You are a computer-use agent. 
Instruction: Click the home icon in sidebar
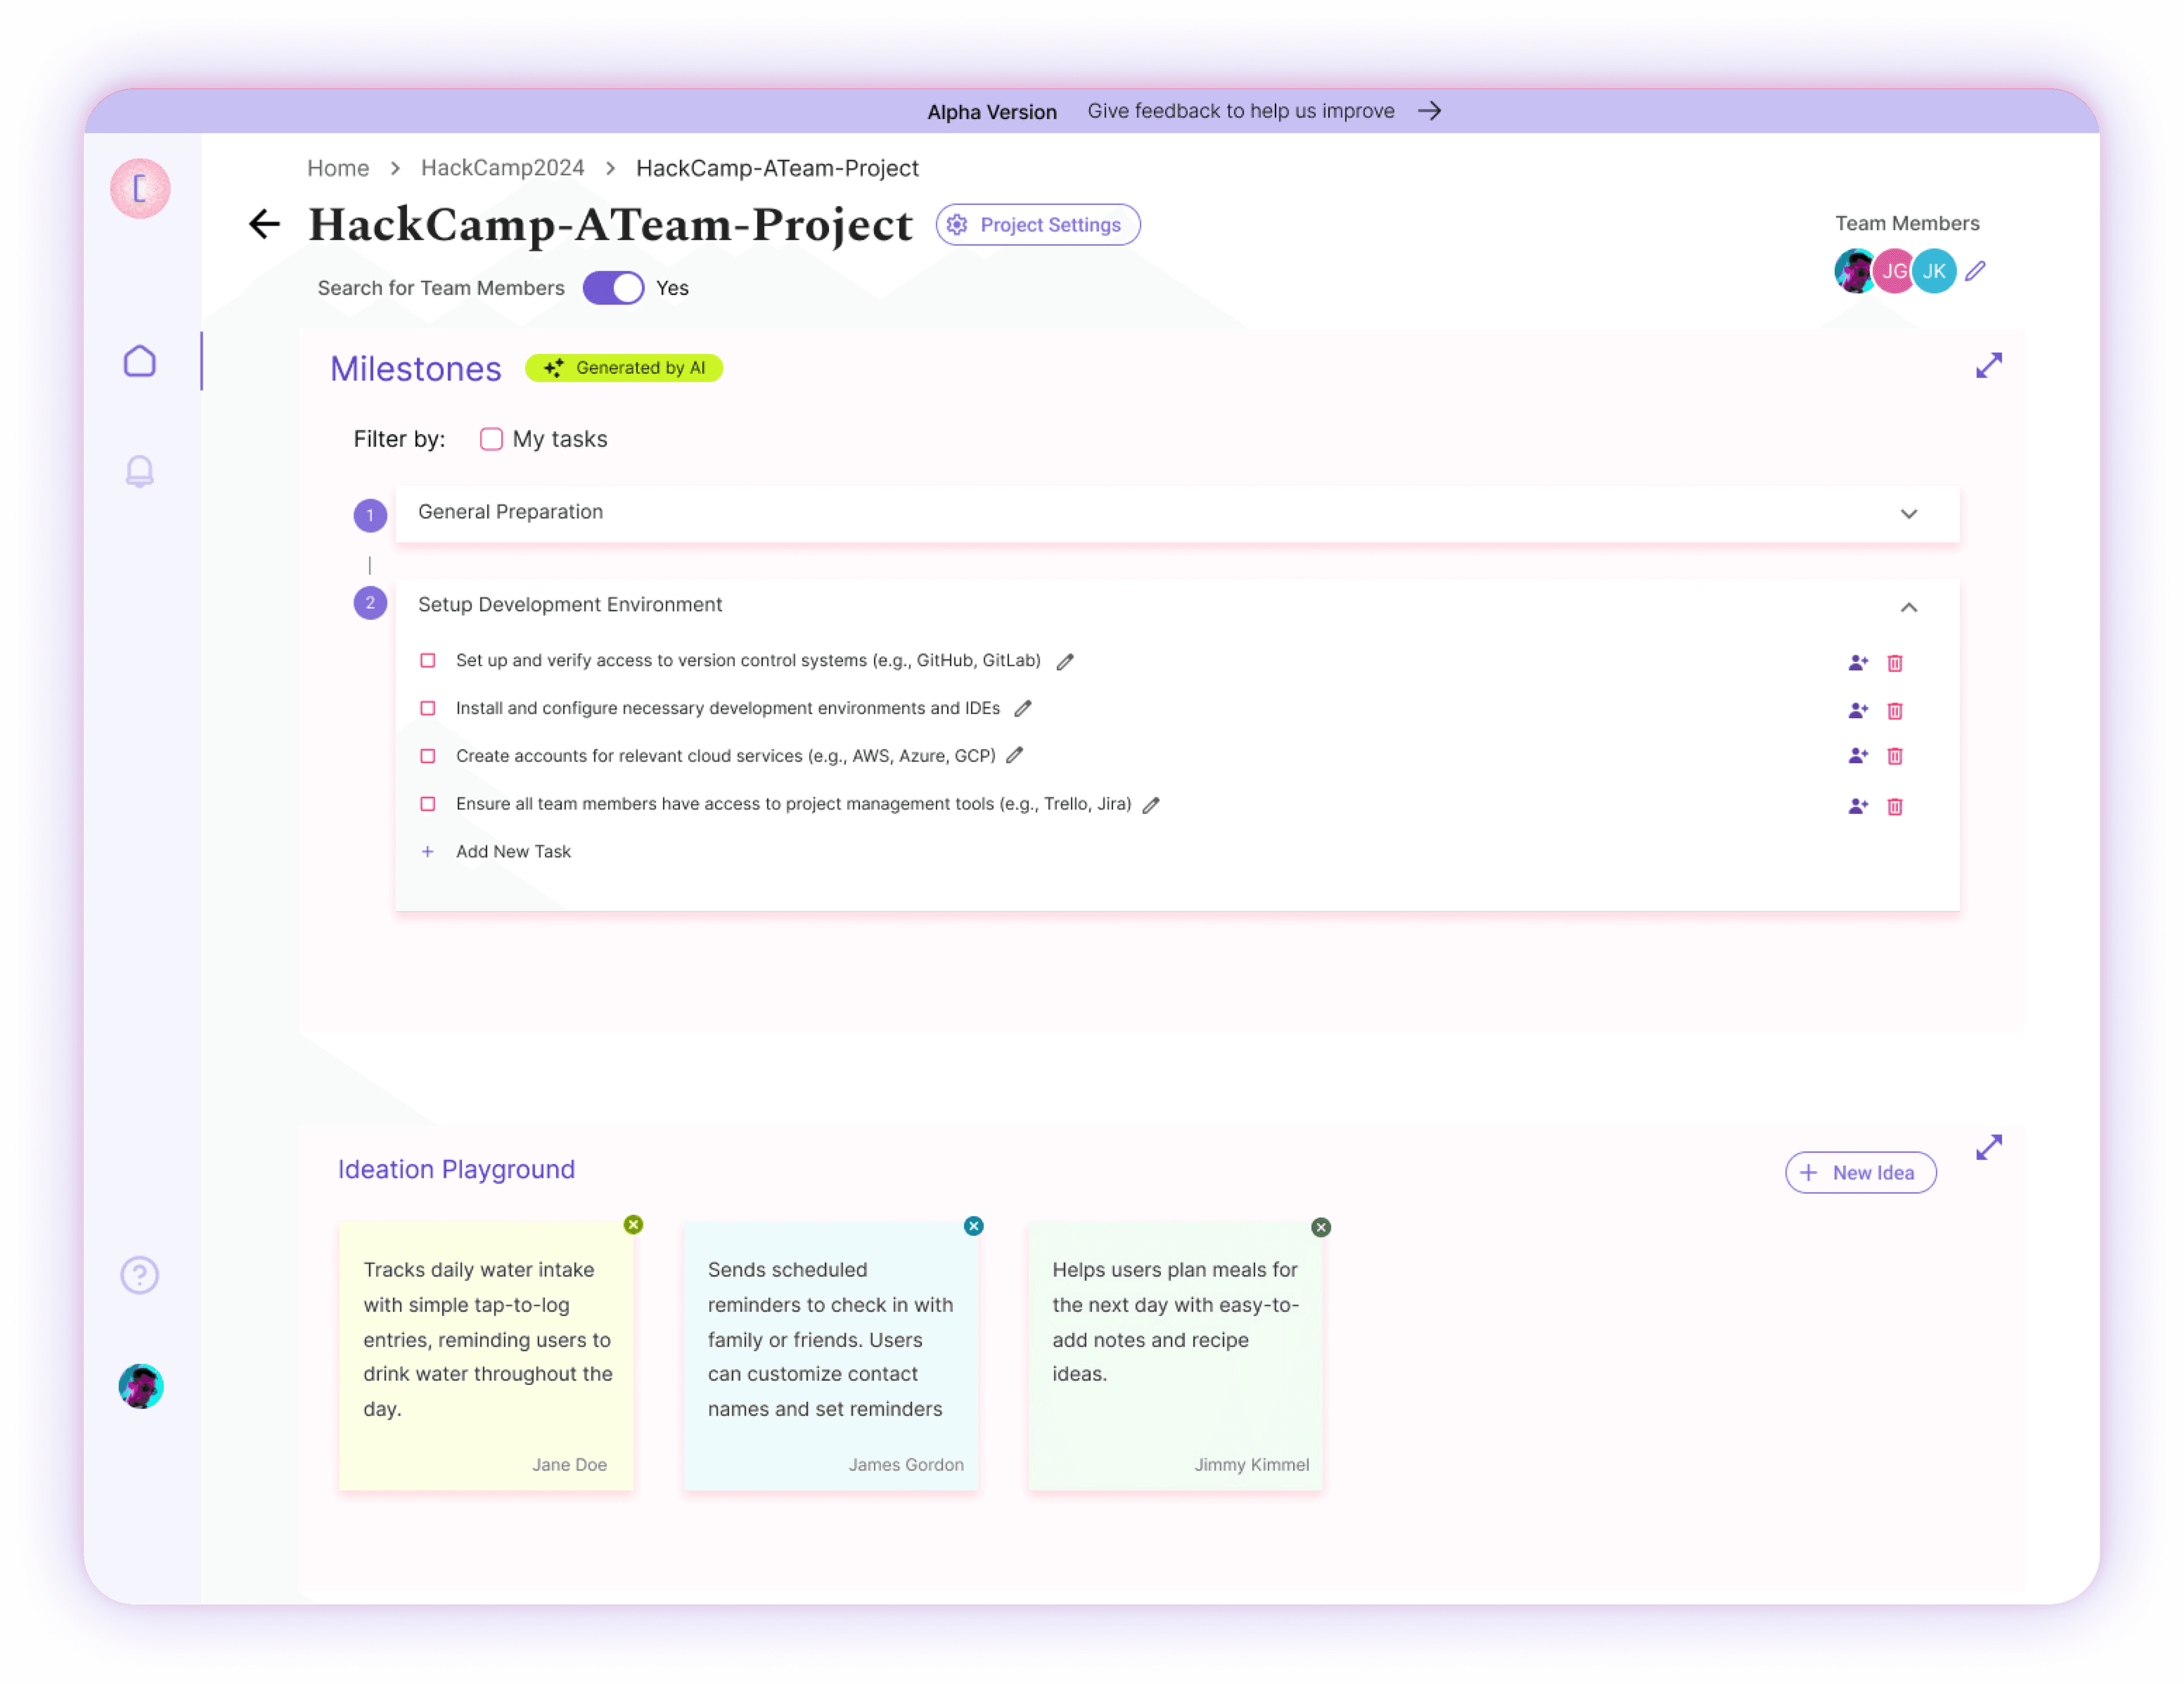pos(140,361)
